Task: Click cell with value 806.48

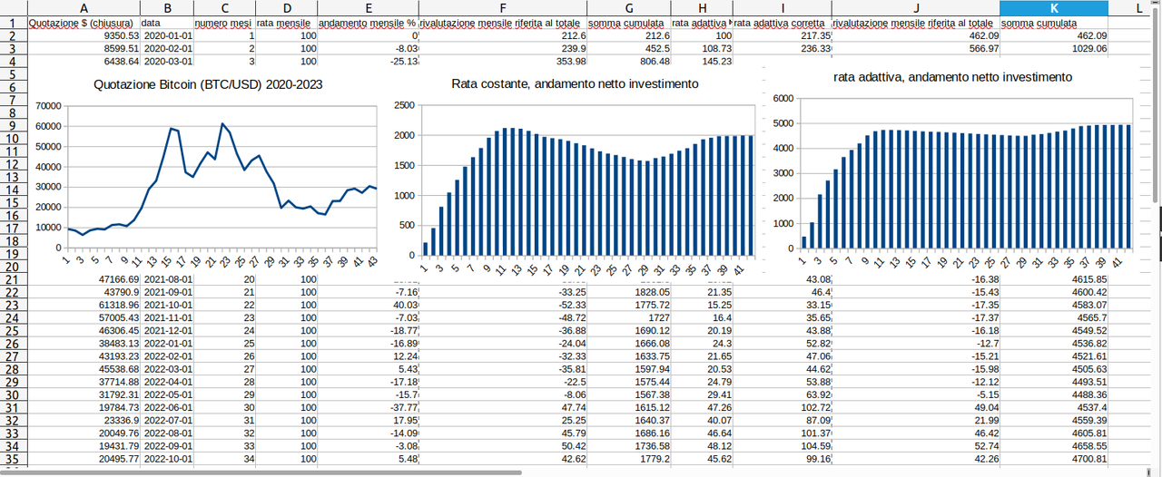Action: coord(628,62)
